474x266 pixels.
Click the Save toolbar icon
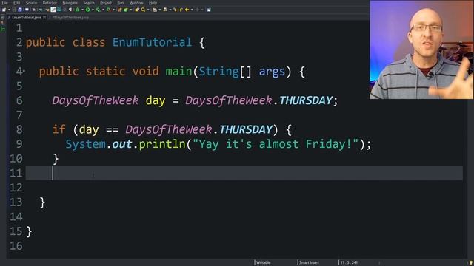pos(14,10)
